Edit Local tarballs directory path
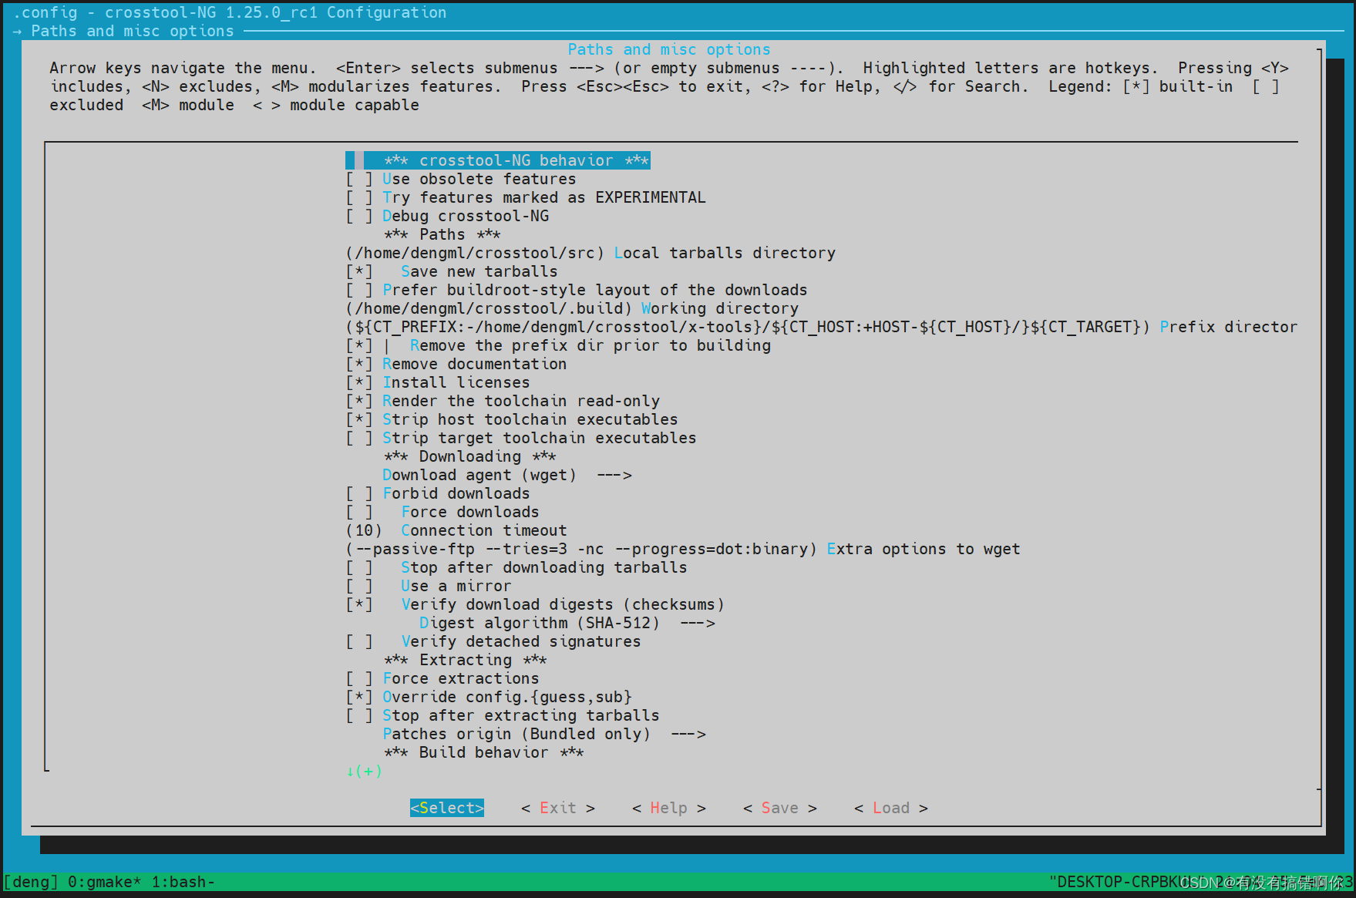The image size is (1356, 898). (x=591, y=253)
